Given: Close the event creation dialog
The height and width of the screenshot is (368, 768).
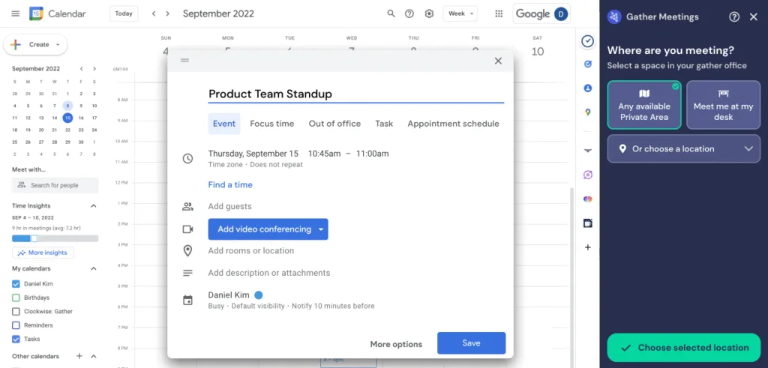Looking at the screenshot, I should coord(498,61).
